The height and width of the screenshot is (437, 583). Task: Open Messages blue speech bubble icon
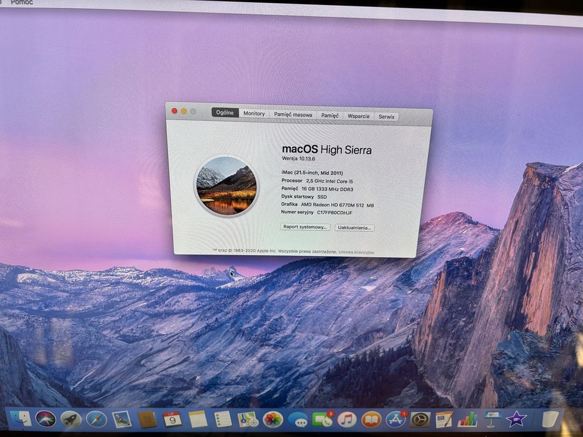(x=298, y=420)
